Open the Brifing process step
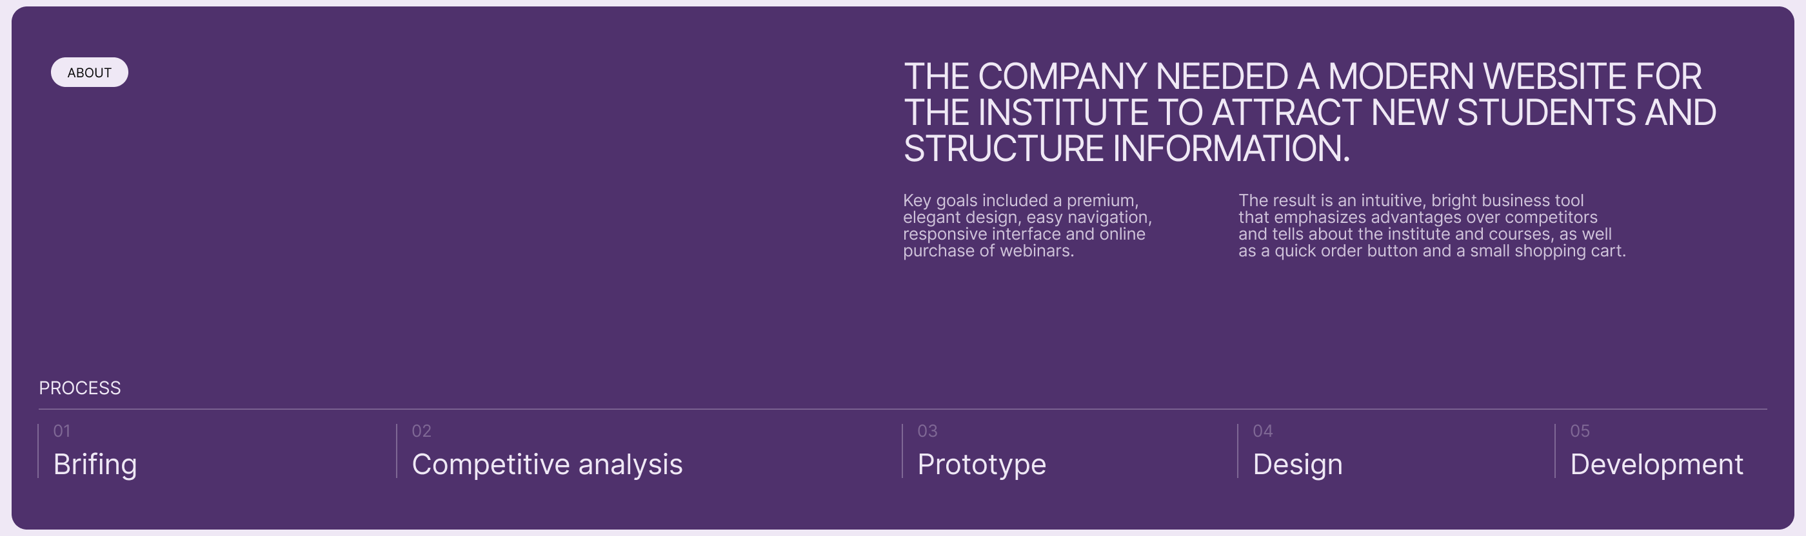Image resolution: width=1806 pixels, height=536 pixels. point(95,464)
